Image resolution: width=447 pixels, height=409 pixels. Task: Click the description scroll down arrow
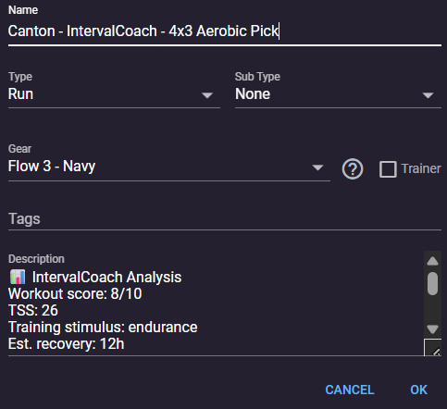coord(432,329)
